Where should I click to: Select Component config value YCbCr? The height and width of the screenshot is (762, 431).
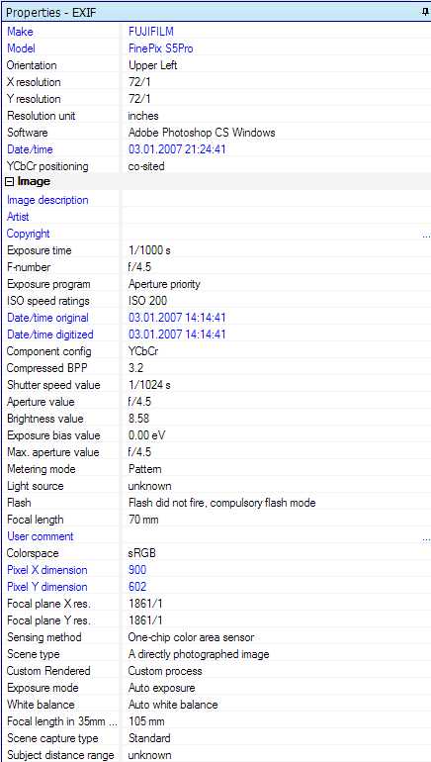(x=143, y=351)
